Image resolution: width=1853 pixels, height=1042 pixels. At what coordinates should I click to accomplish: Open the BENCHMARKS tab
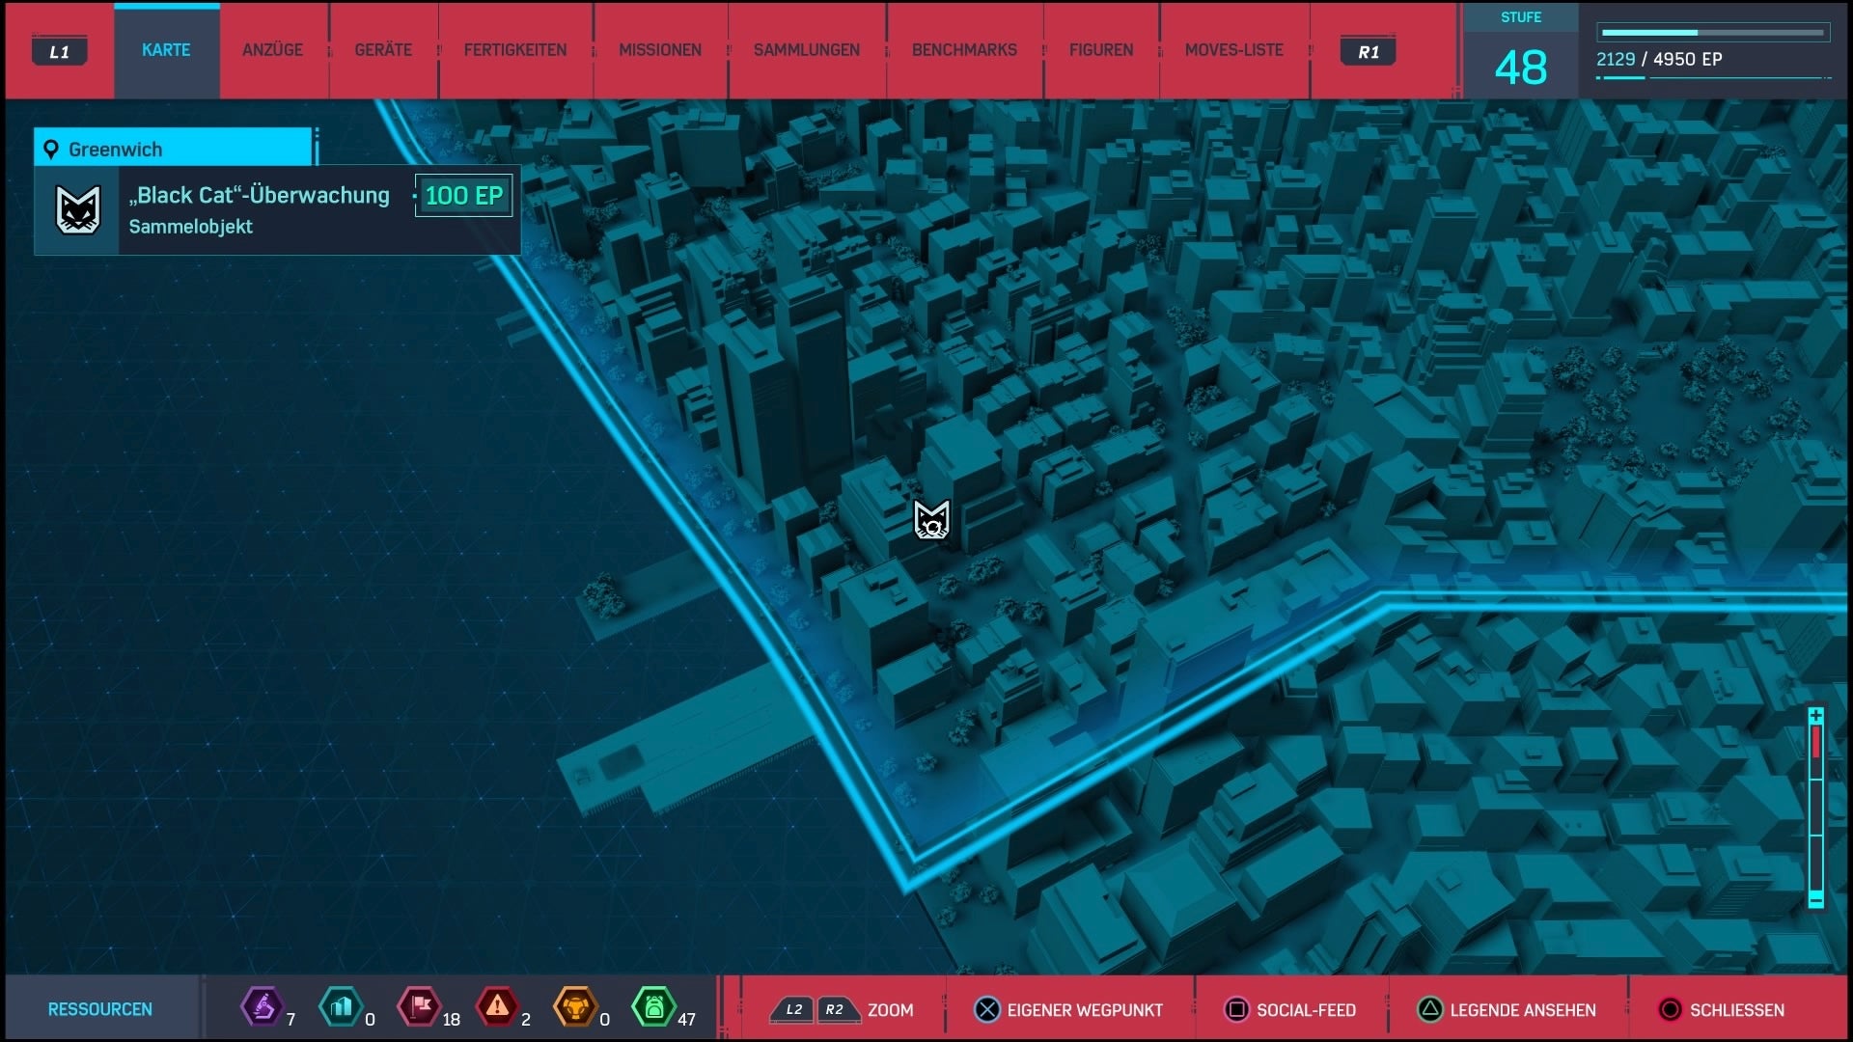(x=964, y=50)
